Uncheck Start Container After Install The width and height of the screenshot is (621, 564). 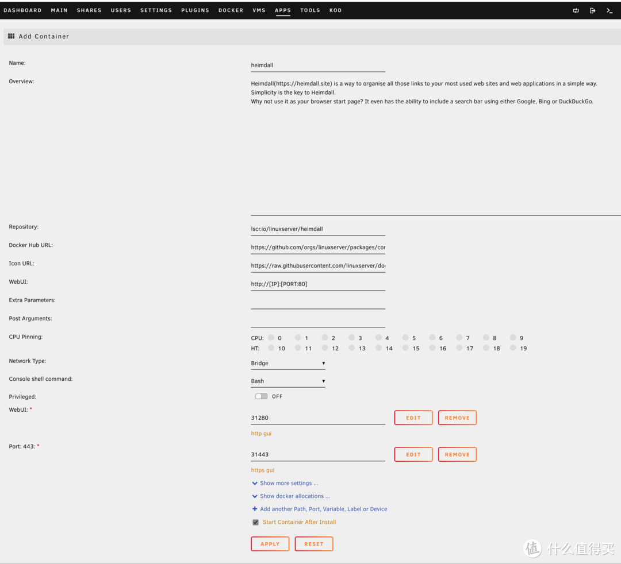(x=256, y=523)
